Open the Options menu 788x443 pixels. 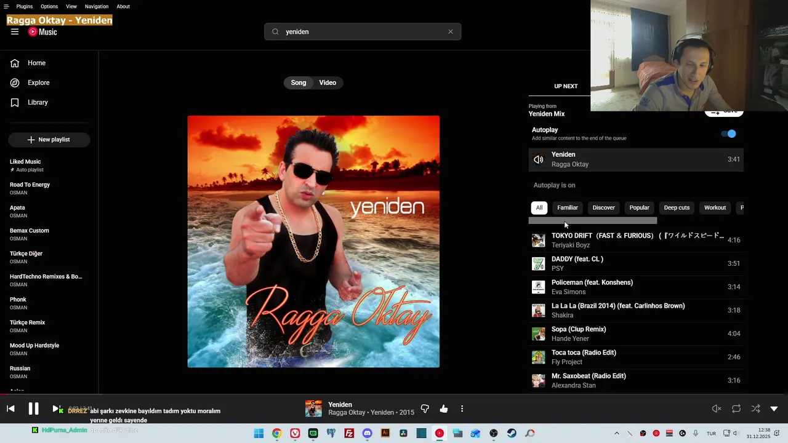coord(49,6)
